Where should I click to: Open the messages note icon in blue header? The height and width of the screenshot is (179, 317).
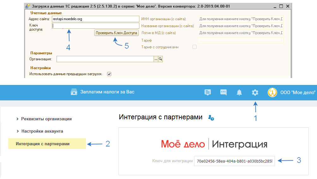click(x=207, y=92)
